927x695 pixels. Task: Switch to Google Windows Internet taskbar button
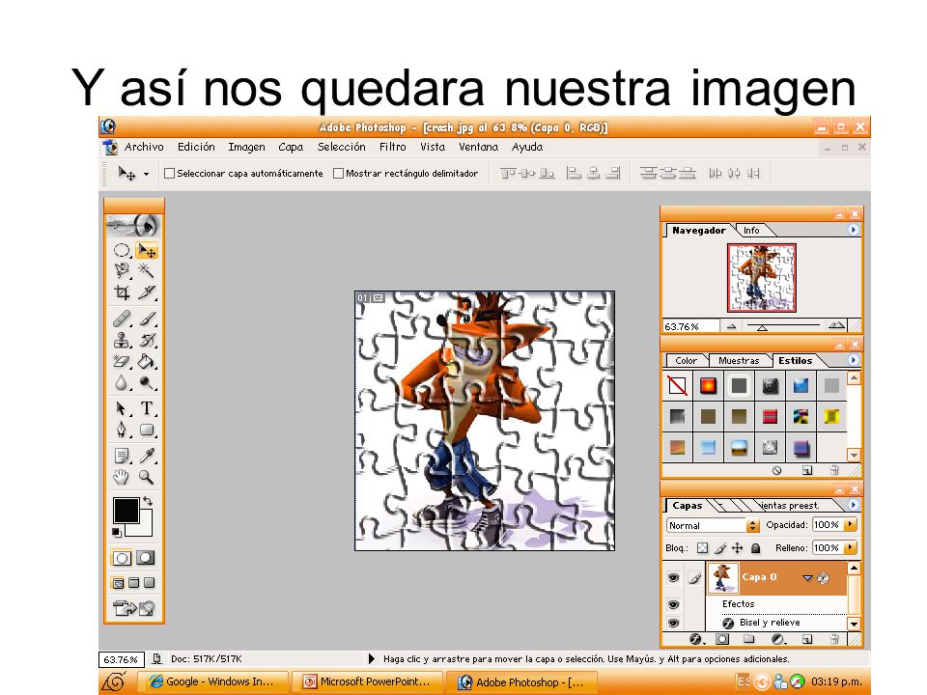pyautogui.click(x=212, y=681)
